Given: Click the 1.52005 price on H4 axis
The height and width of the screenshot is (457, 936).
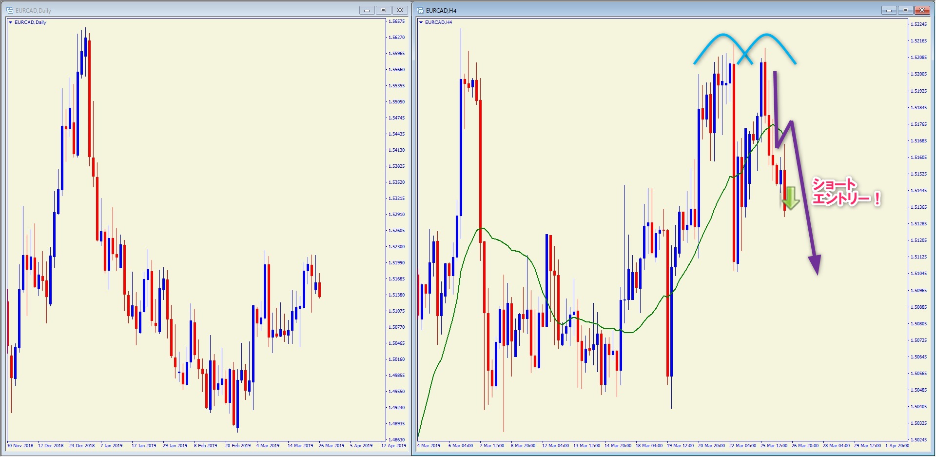Looking at the screenshot, I should (x=918, y=74).
